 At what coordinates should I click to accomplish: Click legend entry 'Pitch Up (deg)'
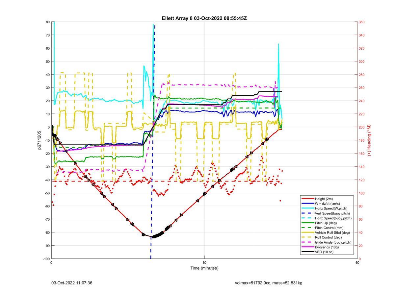326,223
